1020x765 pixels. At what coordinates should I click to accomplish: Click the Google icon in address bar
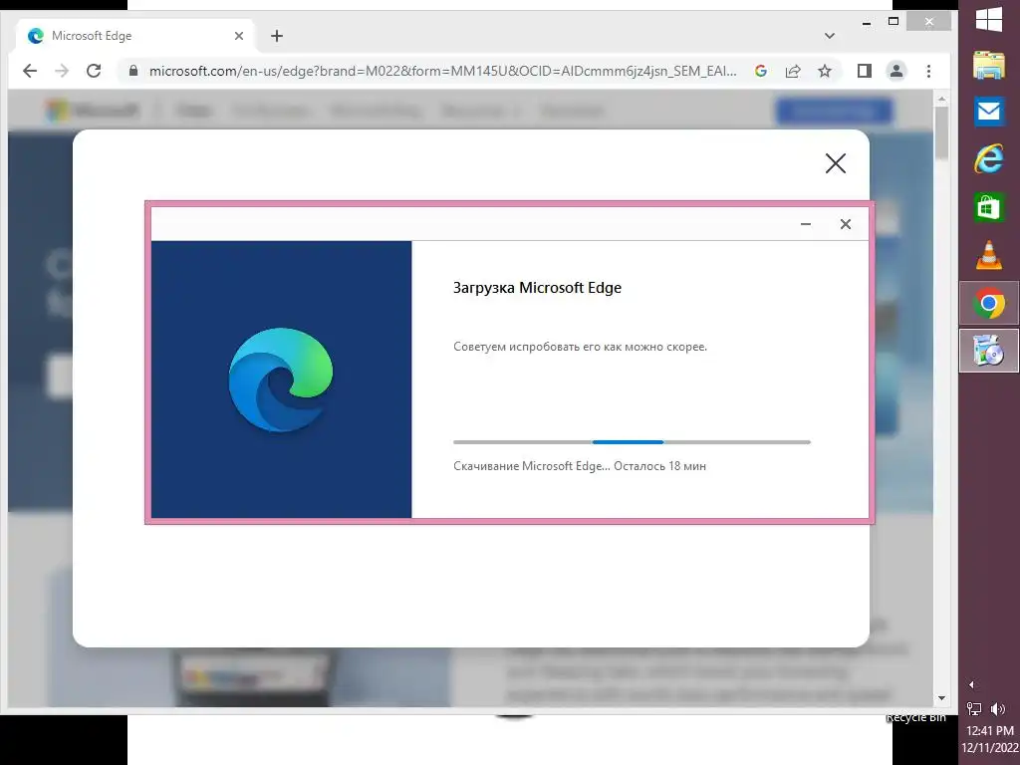pyautogui.click(x=760, y=71)
